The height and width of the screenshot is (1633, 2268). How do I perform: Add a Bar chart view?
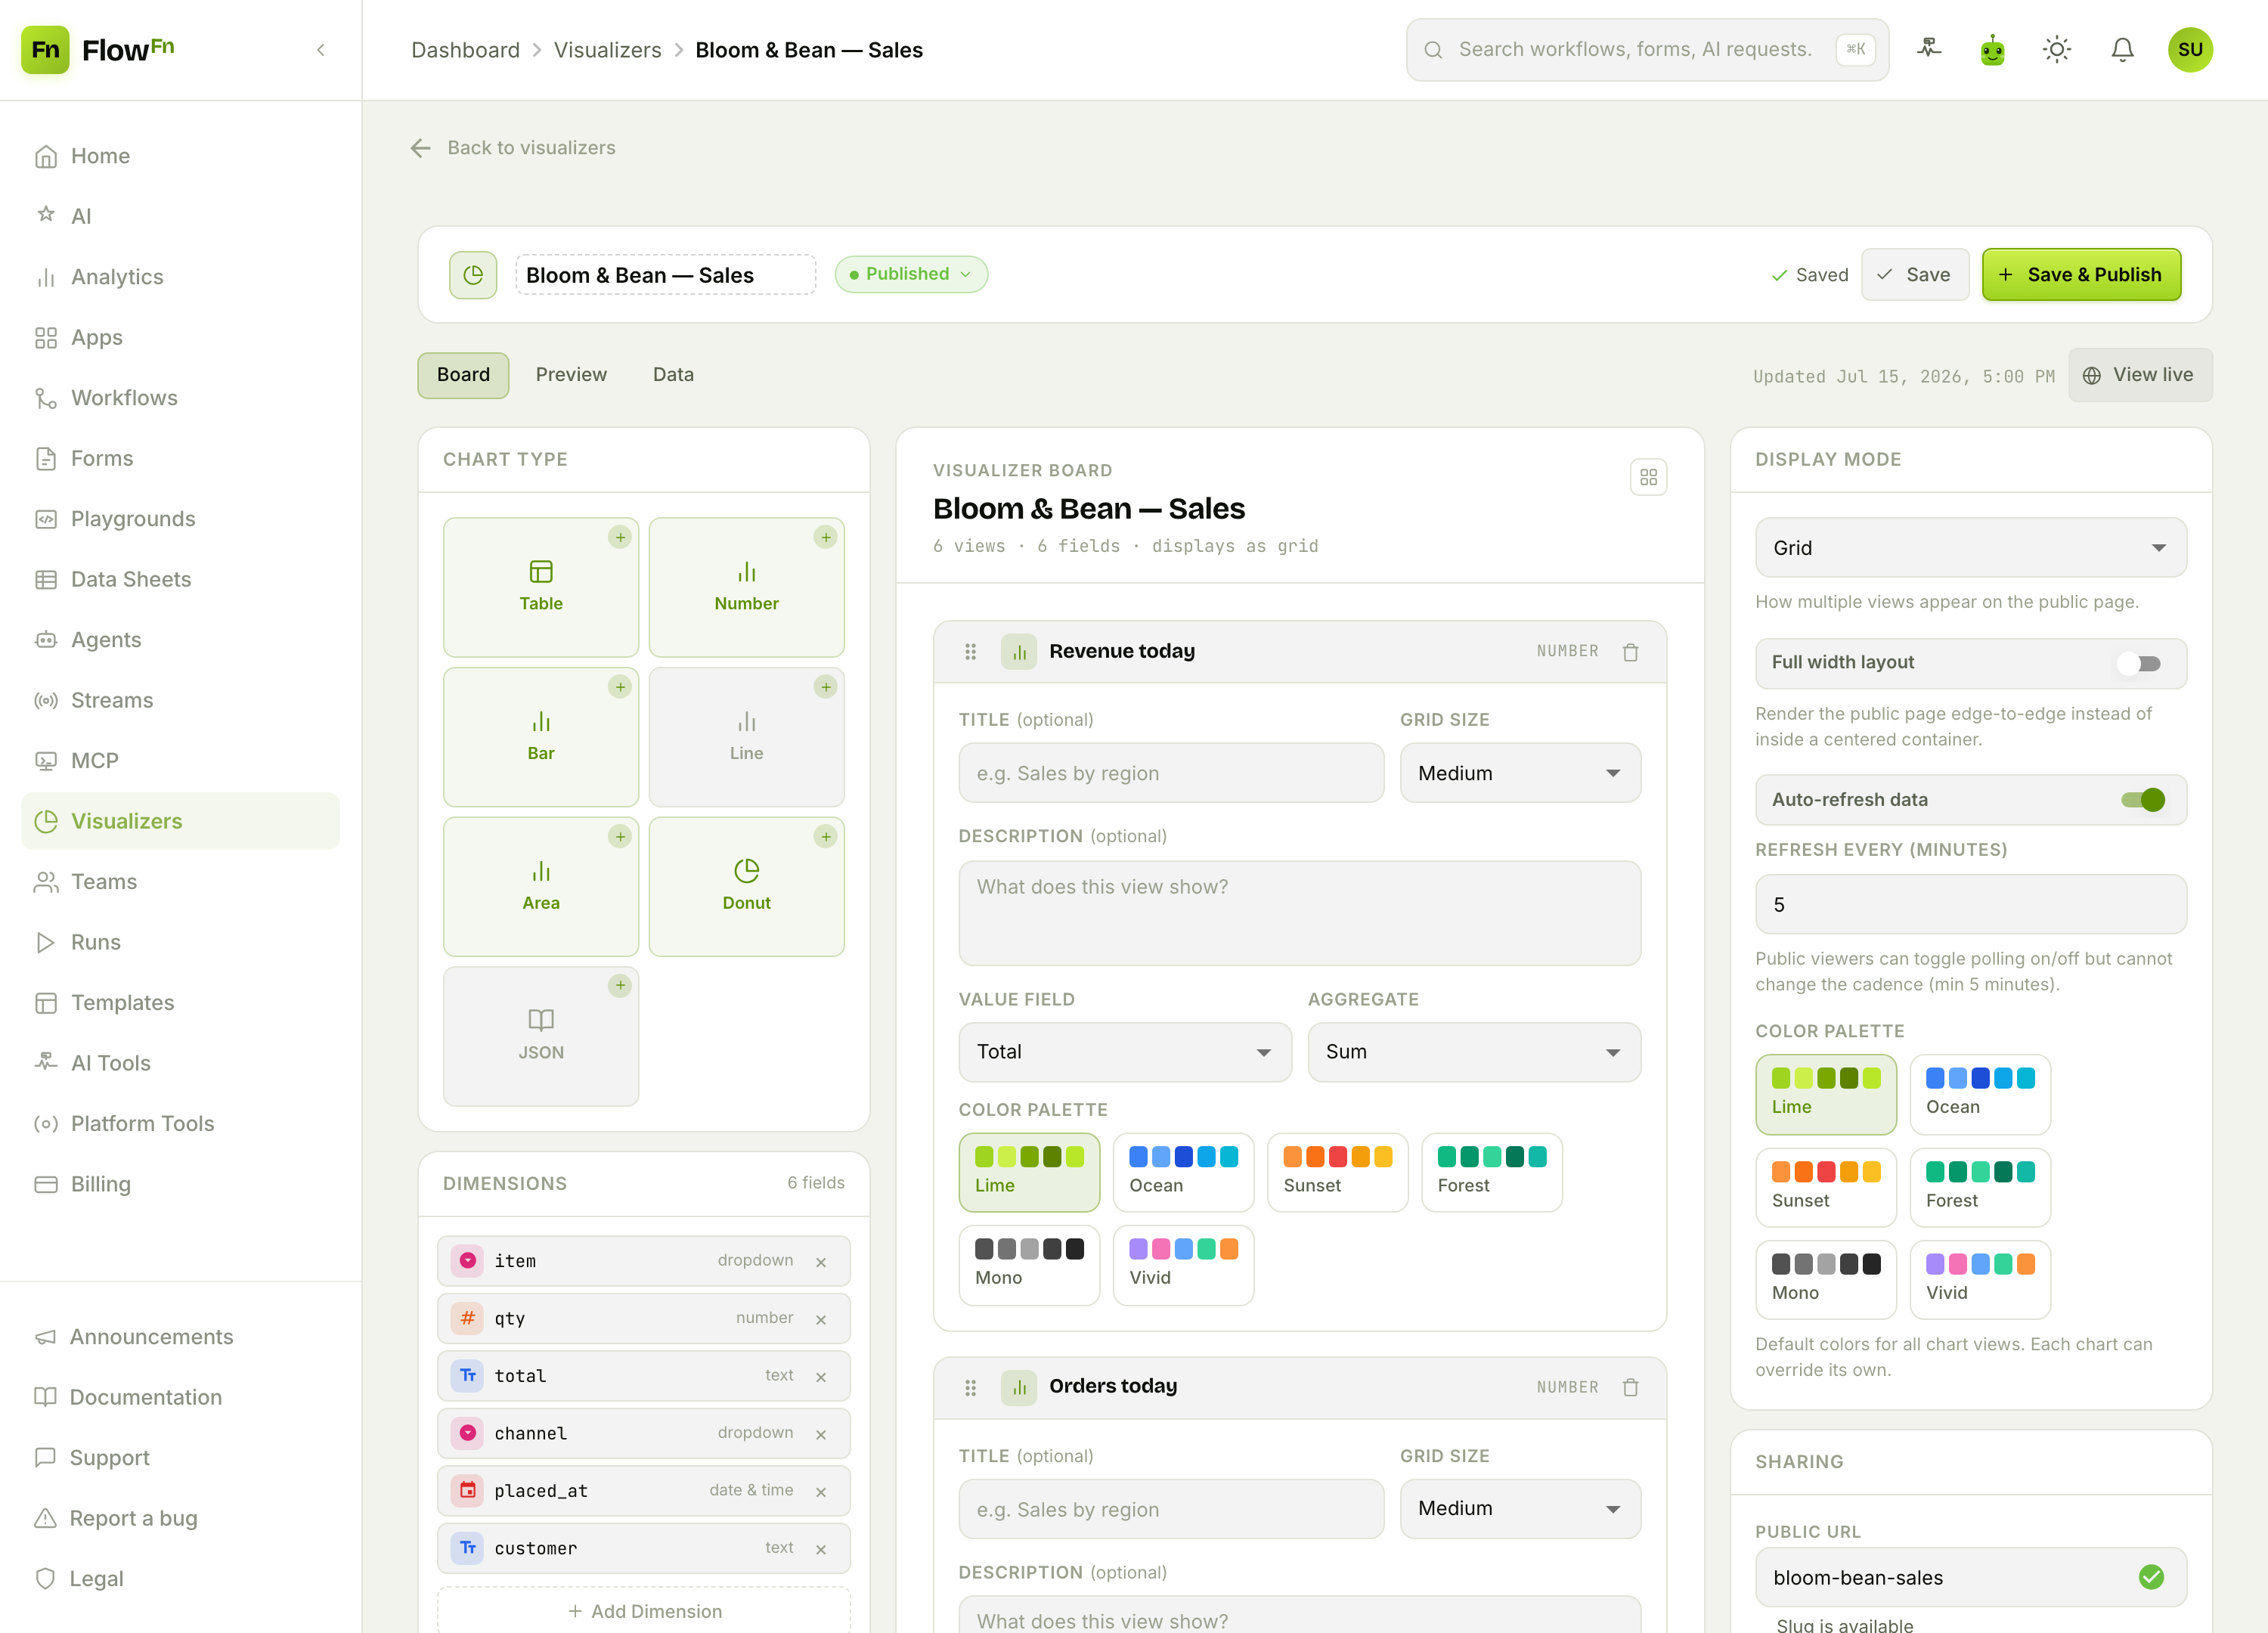click(541, 737)
